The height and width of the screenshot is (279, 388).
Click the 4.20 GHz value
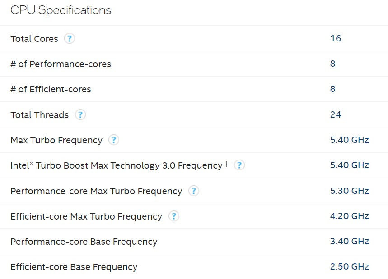click(350, 216)
